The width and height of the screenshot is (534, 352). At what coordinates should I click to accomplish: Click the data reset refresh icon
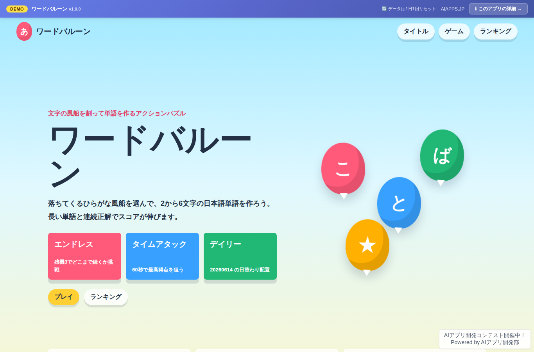click(x=384, y=9)
